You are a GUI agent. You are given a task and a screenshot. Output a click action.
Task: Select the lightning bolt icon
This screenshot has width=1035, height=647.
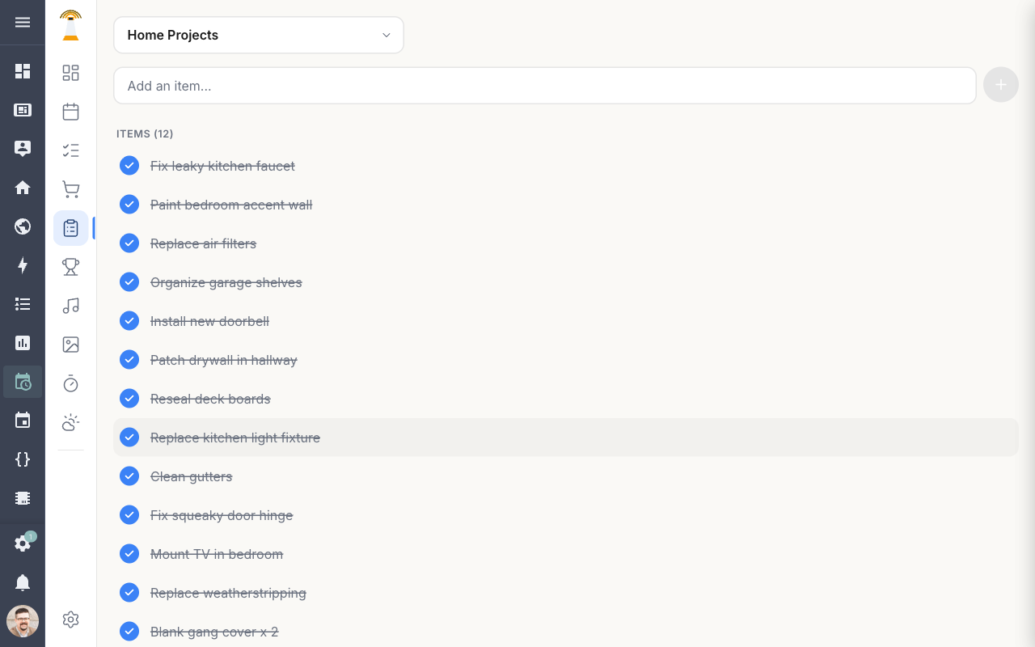point(23,265)
